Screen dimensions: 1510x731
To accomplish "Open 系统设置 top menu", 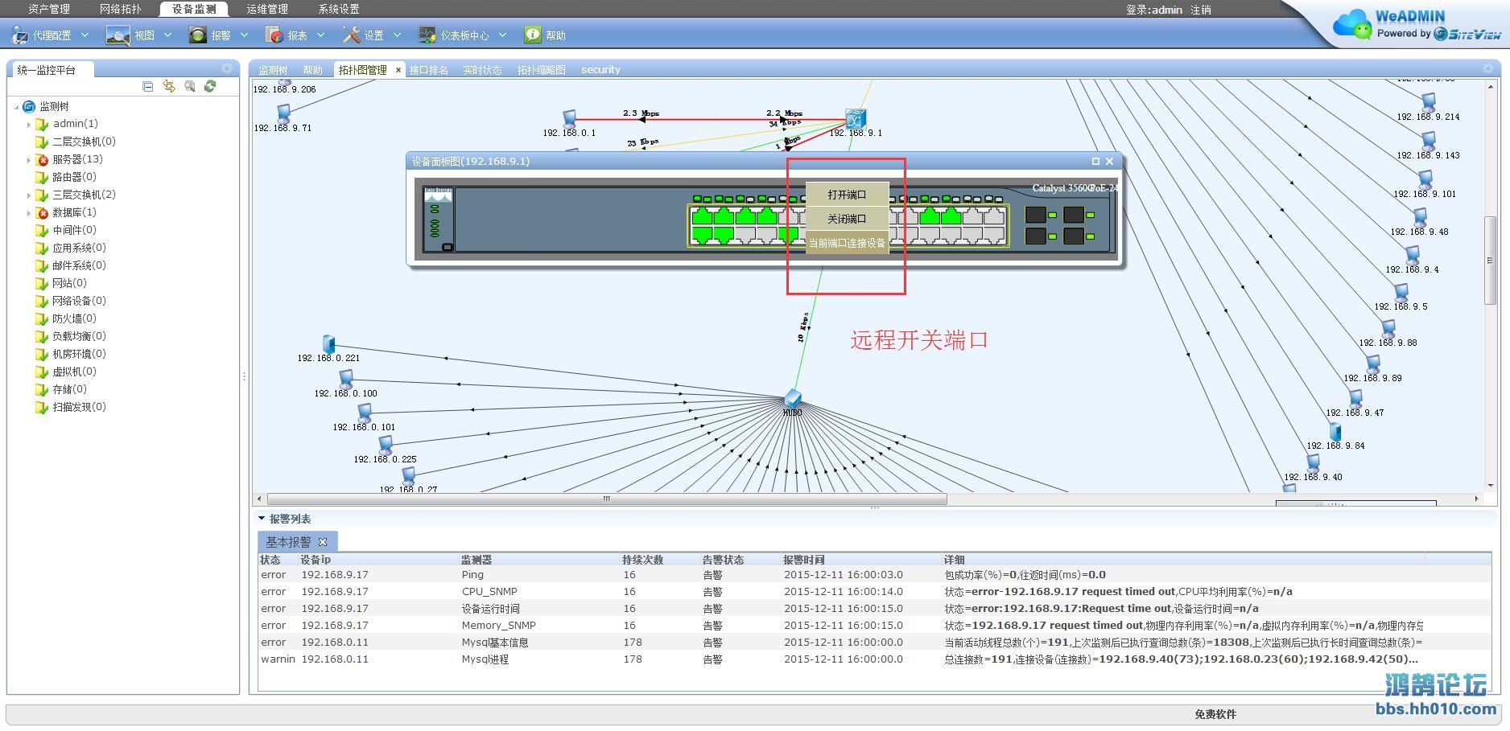I will 339,9.
